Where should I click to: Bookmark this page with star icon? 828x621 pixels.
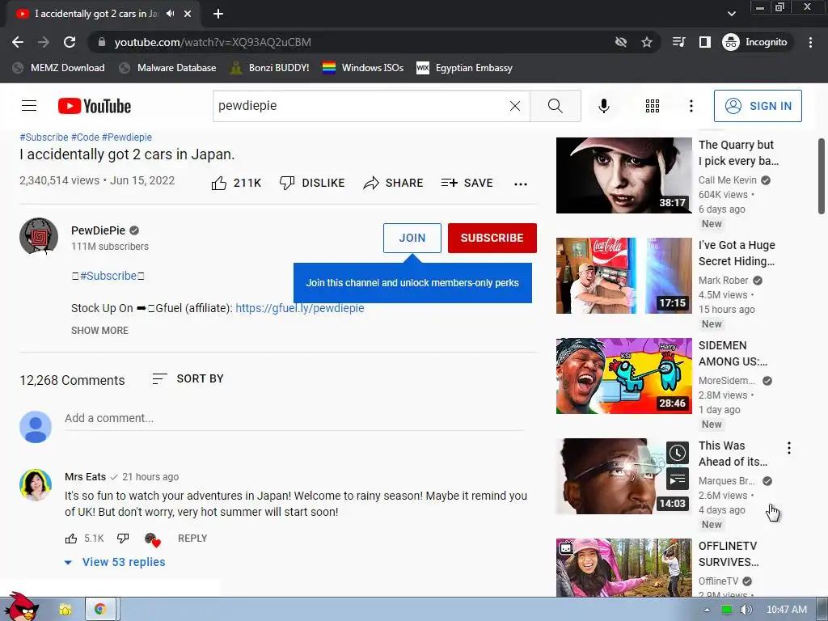point(647,42)
